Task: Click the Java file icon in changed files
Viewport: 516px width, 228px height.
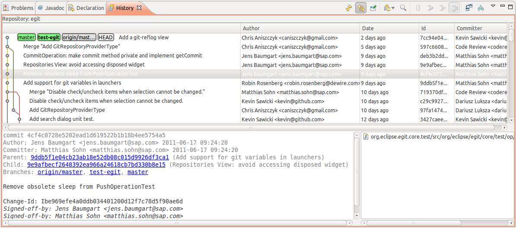Action: (366, 136)
